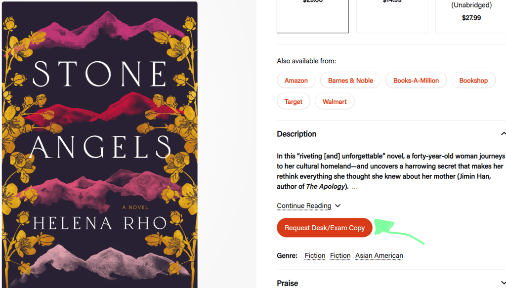
Task: Click the chevron beside Continue Reading
Action: (338, 206)
